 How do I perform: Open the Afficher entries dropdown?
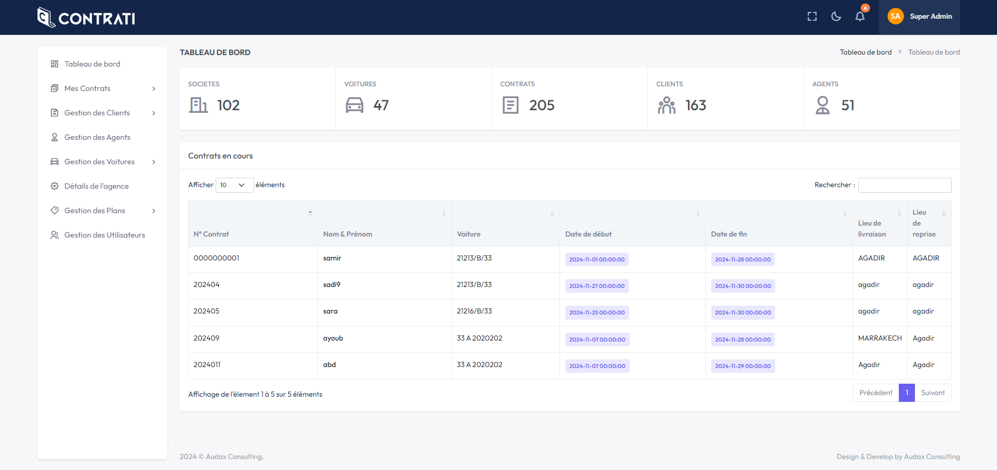coord(234,185)
